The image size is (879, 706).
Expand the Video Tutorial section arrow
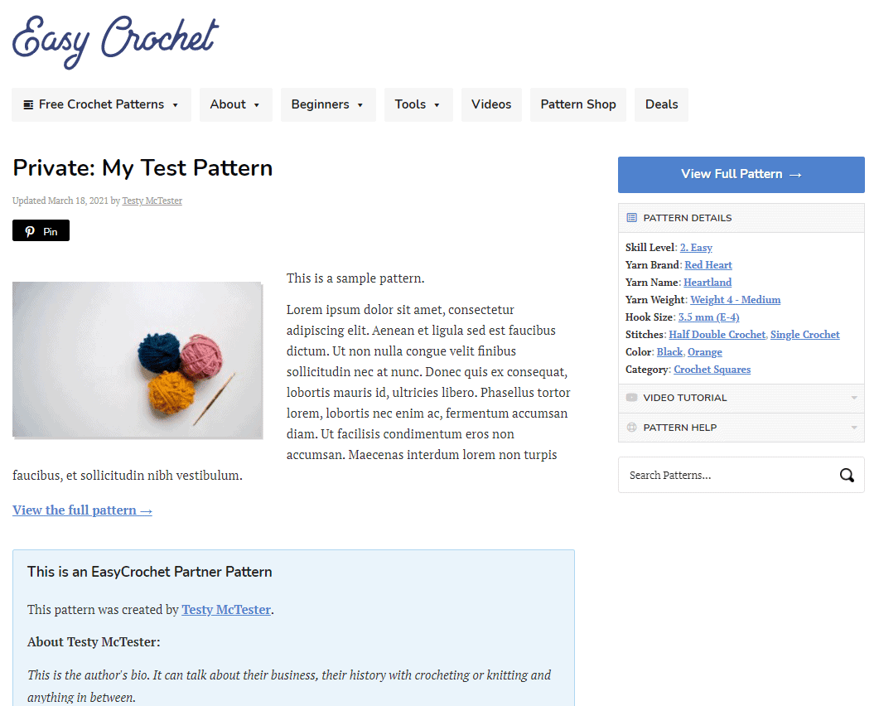click(x=854, y=398)
